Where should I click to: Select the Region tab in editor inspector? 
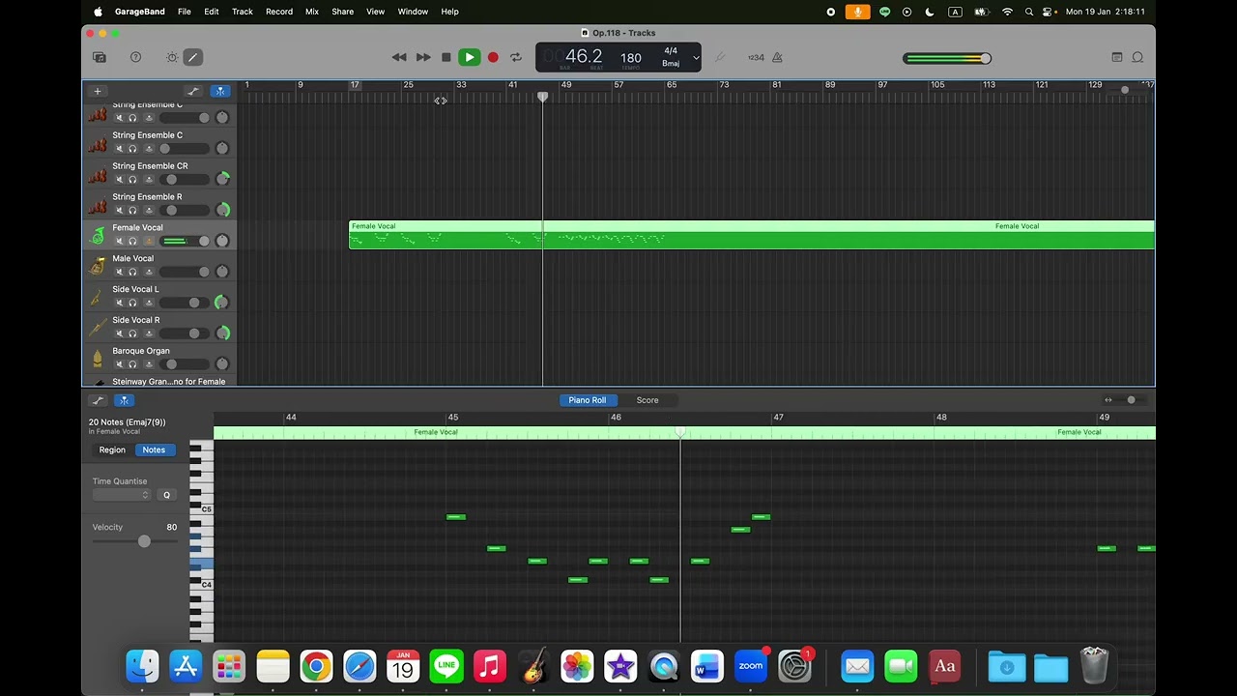coord(112,449)
